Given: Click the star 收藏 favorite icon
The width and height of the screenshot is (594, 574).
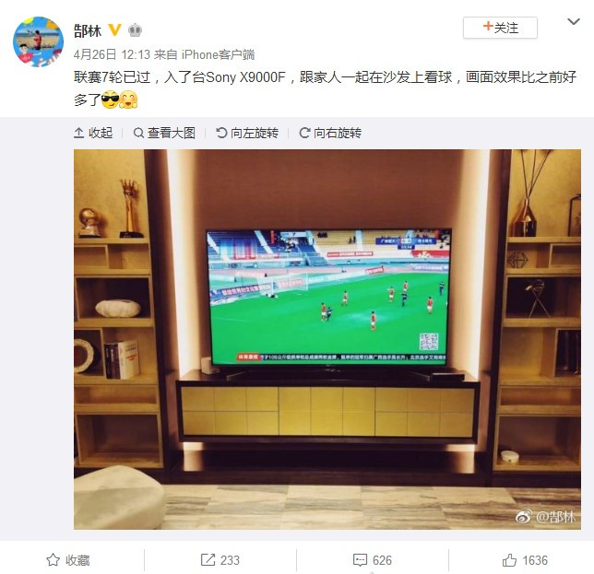Looking at the screenshot, I should (53, 560).
